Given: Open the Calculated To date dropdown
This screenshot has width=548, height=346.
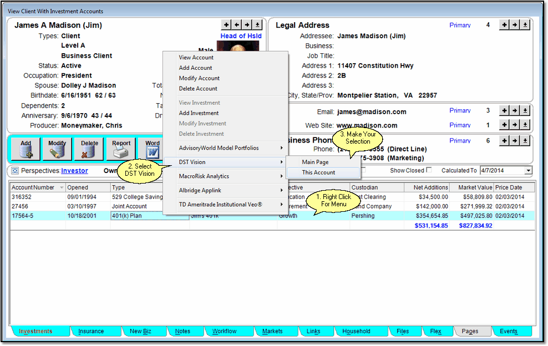Looking at the screenshot, I should [528, 171].
